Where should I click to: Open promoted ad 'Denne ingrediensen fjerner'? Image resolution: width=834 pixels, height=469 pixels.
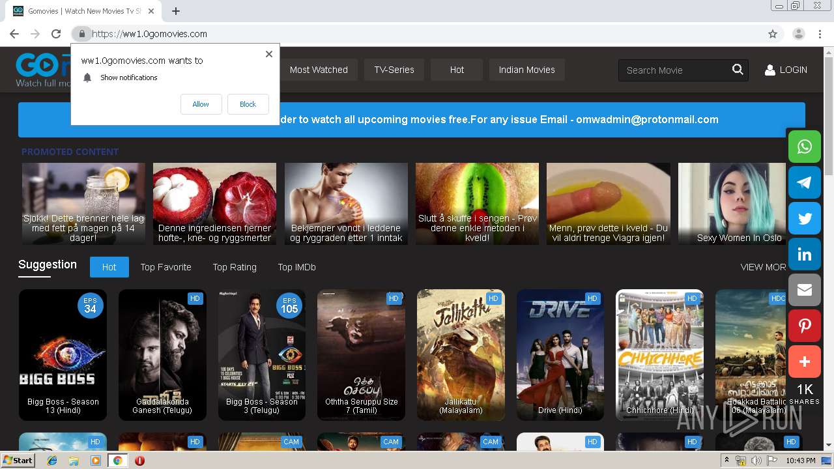pos(214,204)
